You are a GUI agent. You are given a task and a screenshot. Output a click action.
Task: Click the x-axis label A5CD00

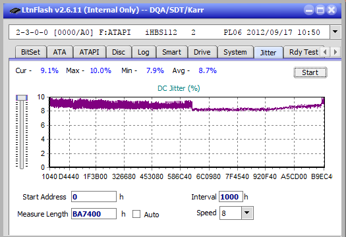click(294, 176)
